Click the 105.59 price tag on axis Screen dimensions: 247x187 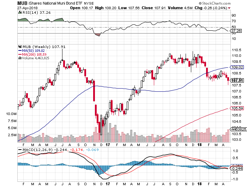(x=237, y=108)
